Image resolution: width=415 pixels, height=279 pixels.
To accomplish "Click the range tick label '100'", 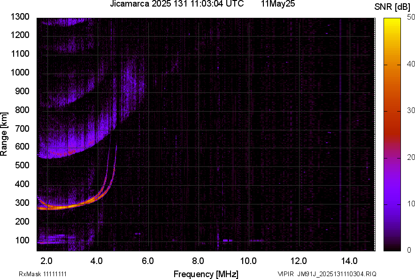I will pos(22,240).
